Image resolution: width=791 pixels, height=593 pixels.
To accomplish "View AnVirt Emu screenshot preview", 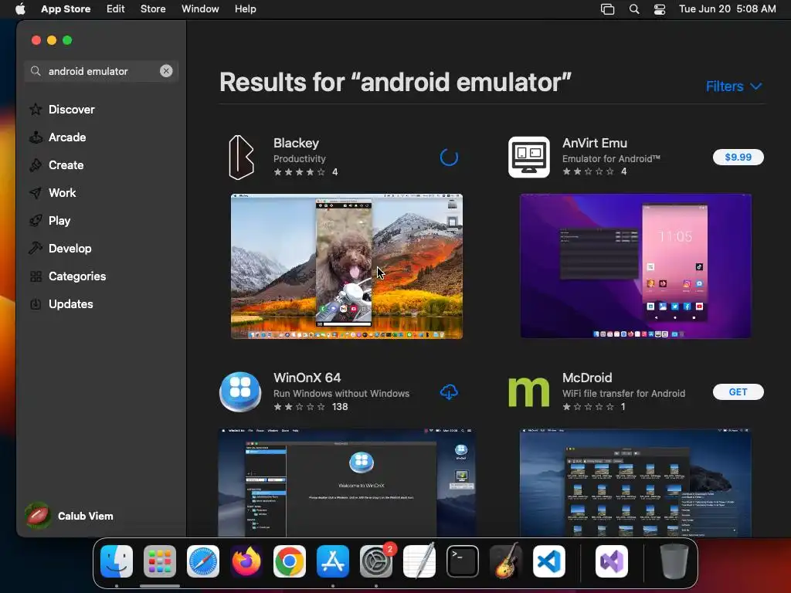I will tap(636, 266).
